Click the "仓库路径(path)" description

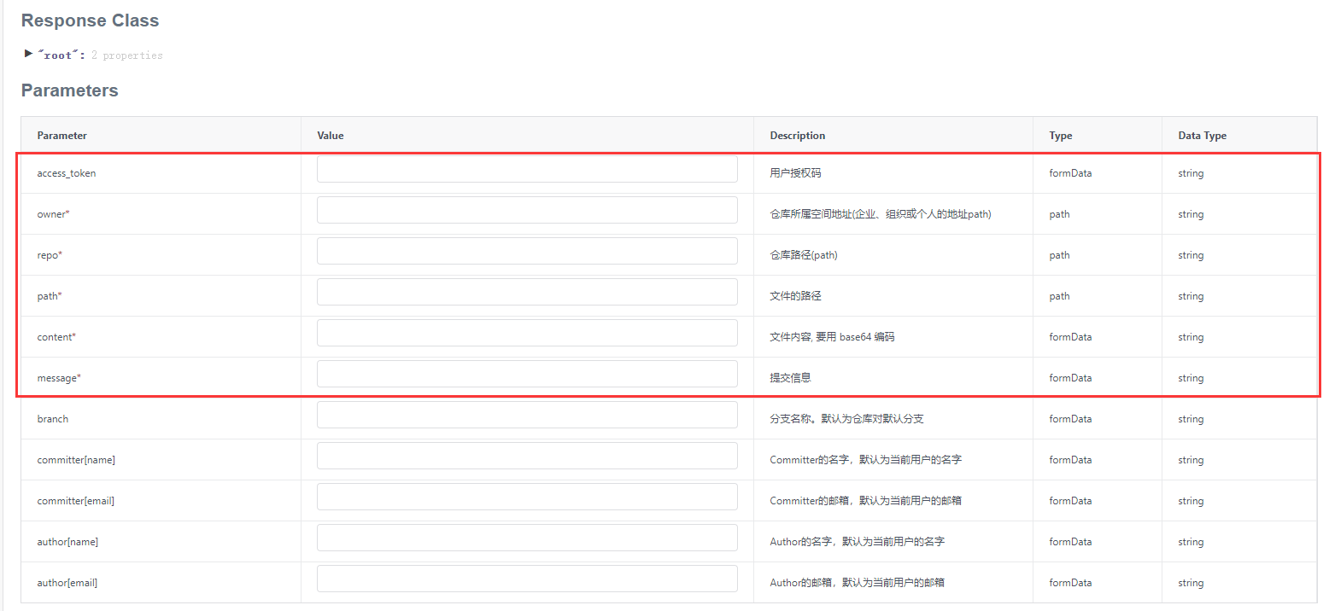[x=804, y=255]
